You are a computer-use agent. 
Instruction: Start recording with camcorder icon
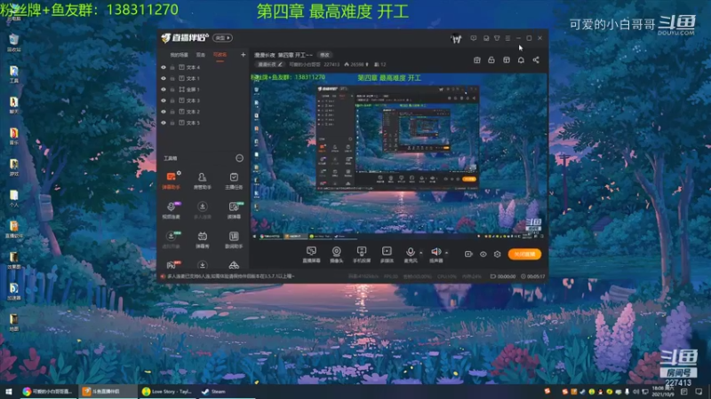pyautogui.click(x=468, y=254)
